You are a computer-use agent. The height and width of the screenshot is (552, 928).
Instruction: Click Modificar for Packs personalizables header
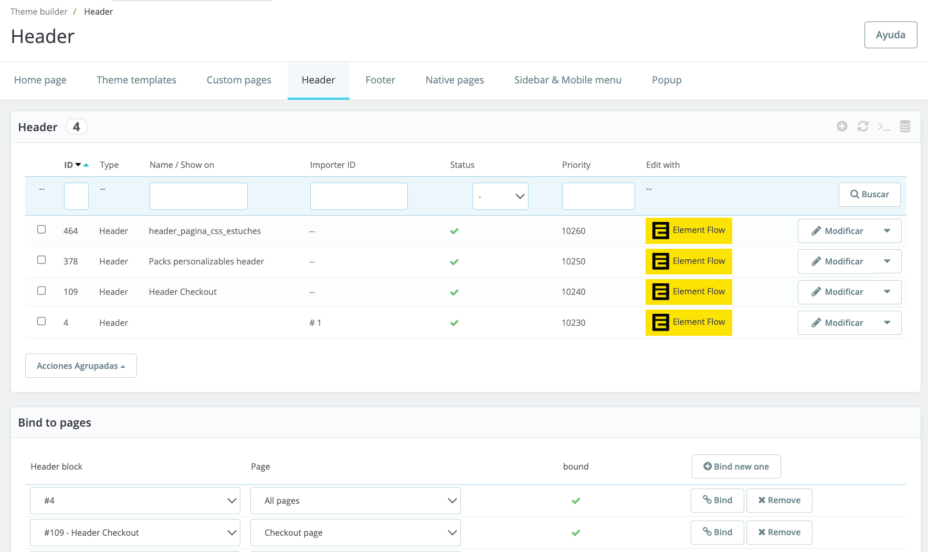click(x=837, y=261)
